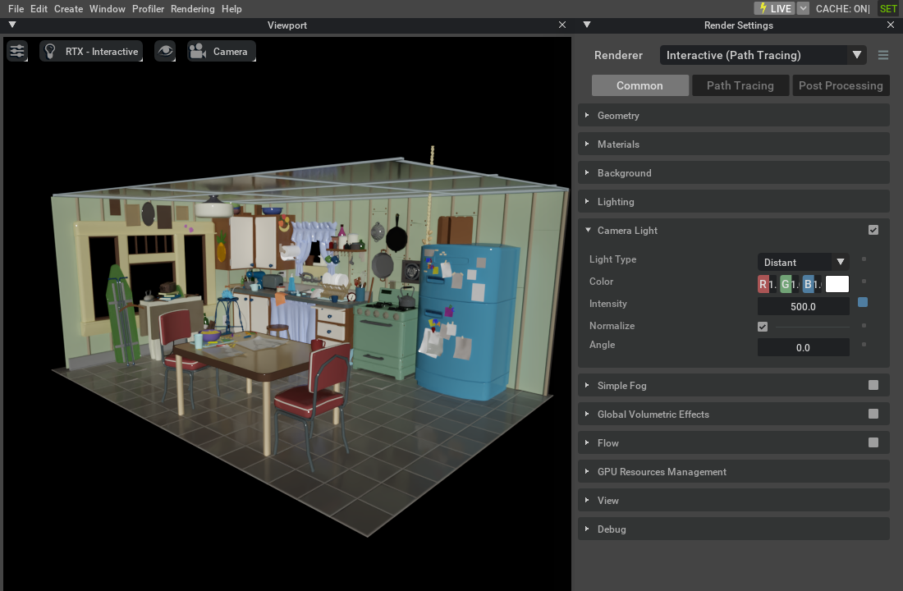Switch to the Common tab

pos(639,85)
